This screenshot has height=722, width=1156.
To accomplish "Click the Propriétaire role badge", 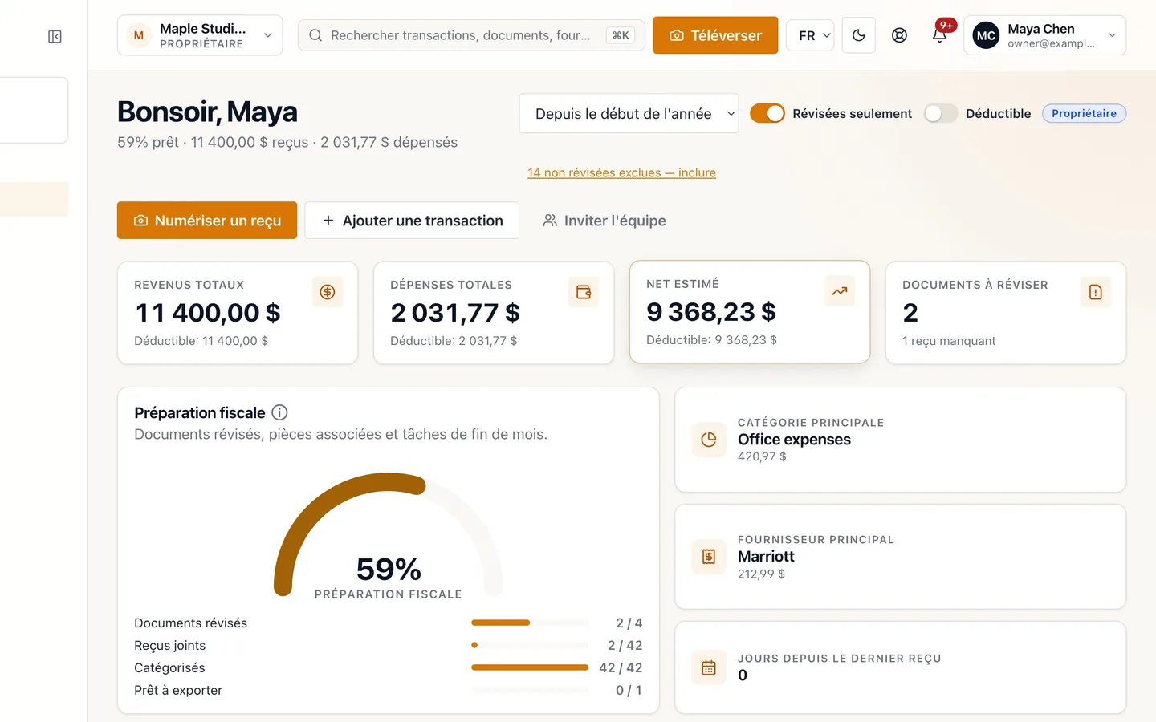I will point(1084,113).
